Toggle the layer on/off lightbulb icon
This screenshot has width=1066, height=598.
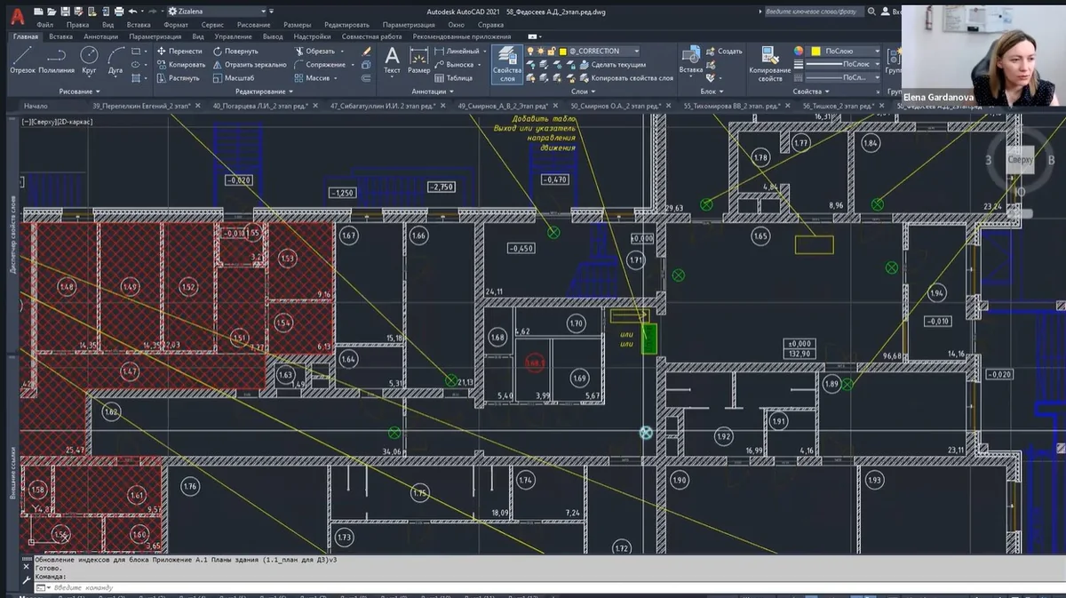(532, 52)
